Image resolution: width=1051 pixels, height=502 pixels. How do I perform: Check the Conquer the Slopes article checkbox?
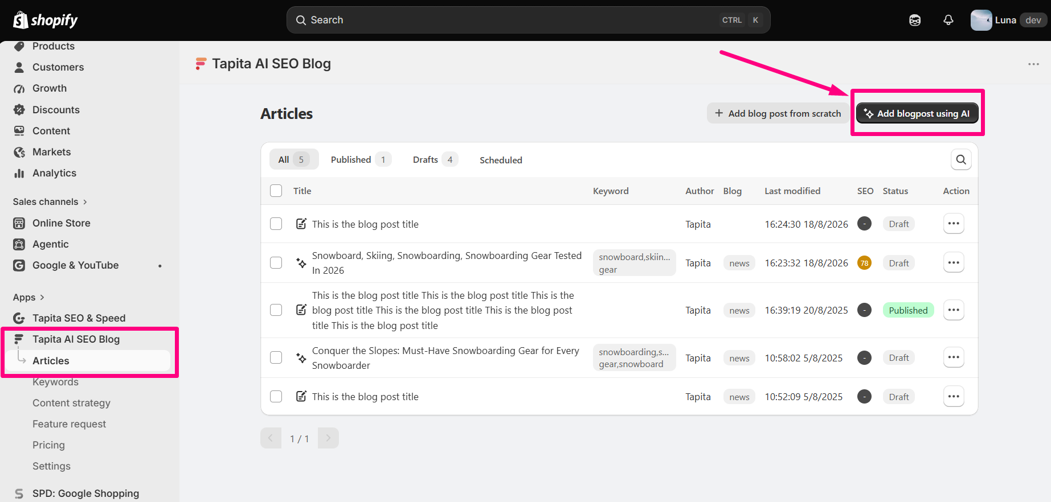pos(276,358)
